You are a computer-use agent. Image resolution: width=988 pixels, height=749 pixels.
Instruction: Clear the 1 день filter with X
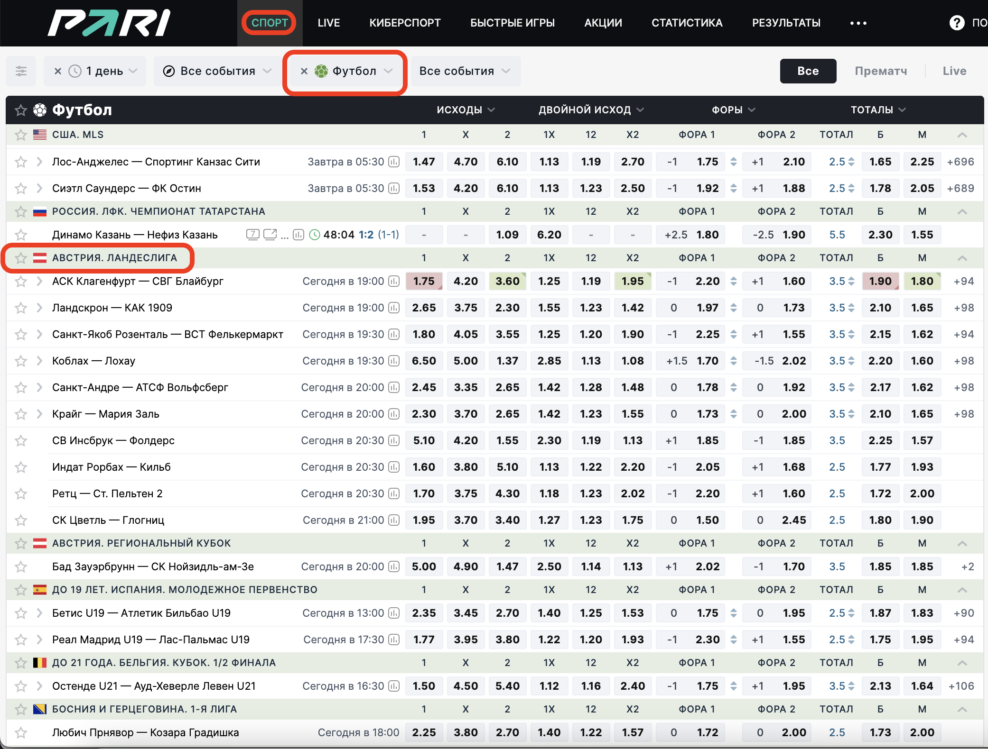(x=58, y=71)
